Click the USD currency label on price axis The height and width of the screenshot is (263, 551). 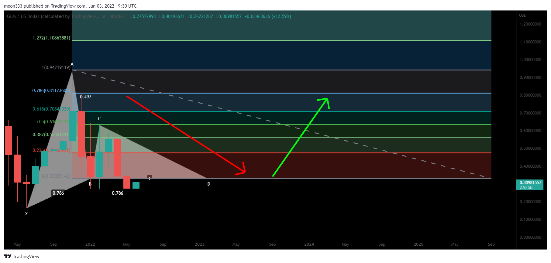[x=523, y=15]
